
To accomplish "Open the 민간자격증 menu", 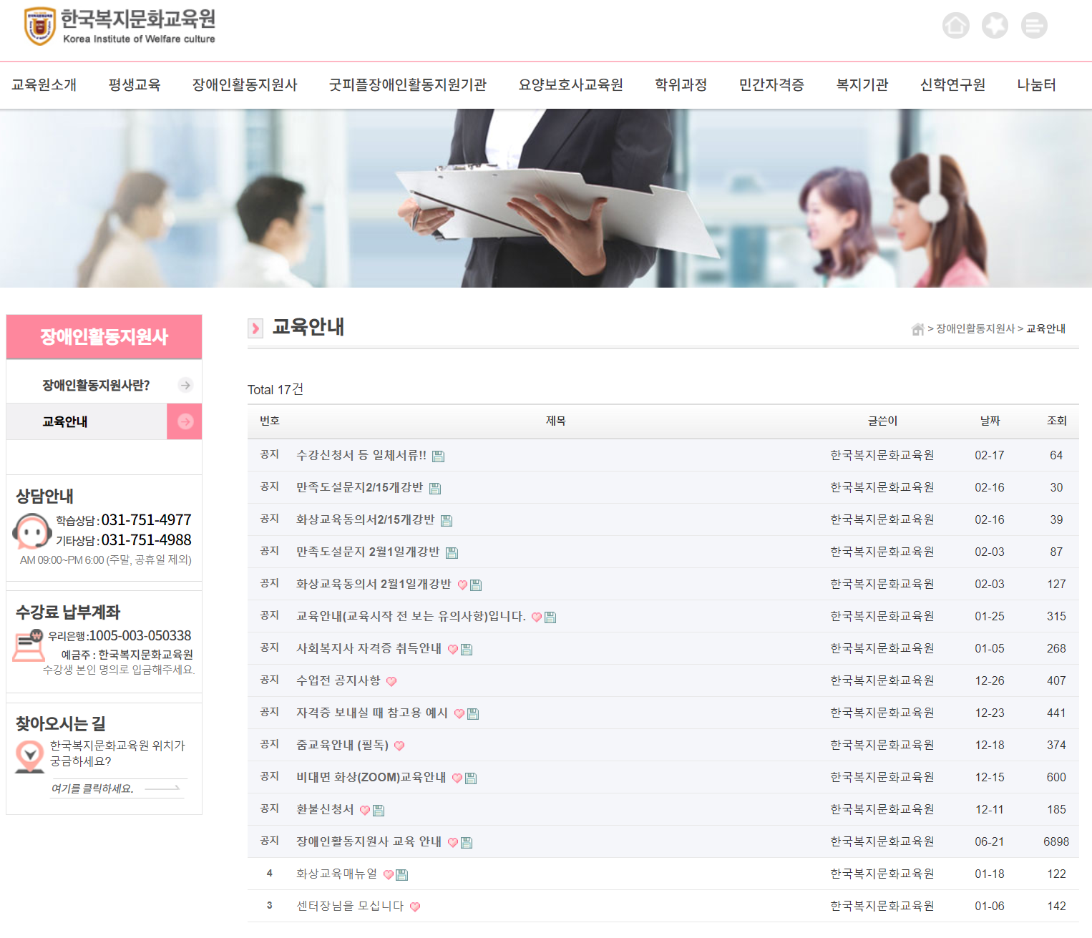I will click(x=771, y=85).
